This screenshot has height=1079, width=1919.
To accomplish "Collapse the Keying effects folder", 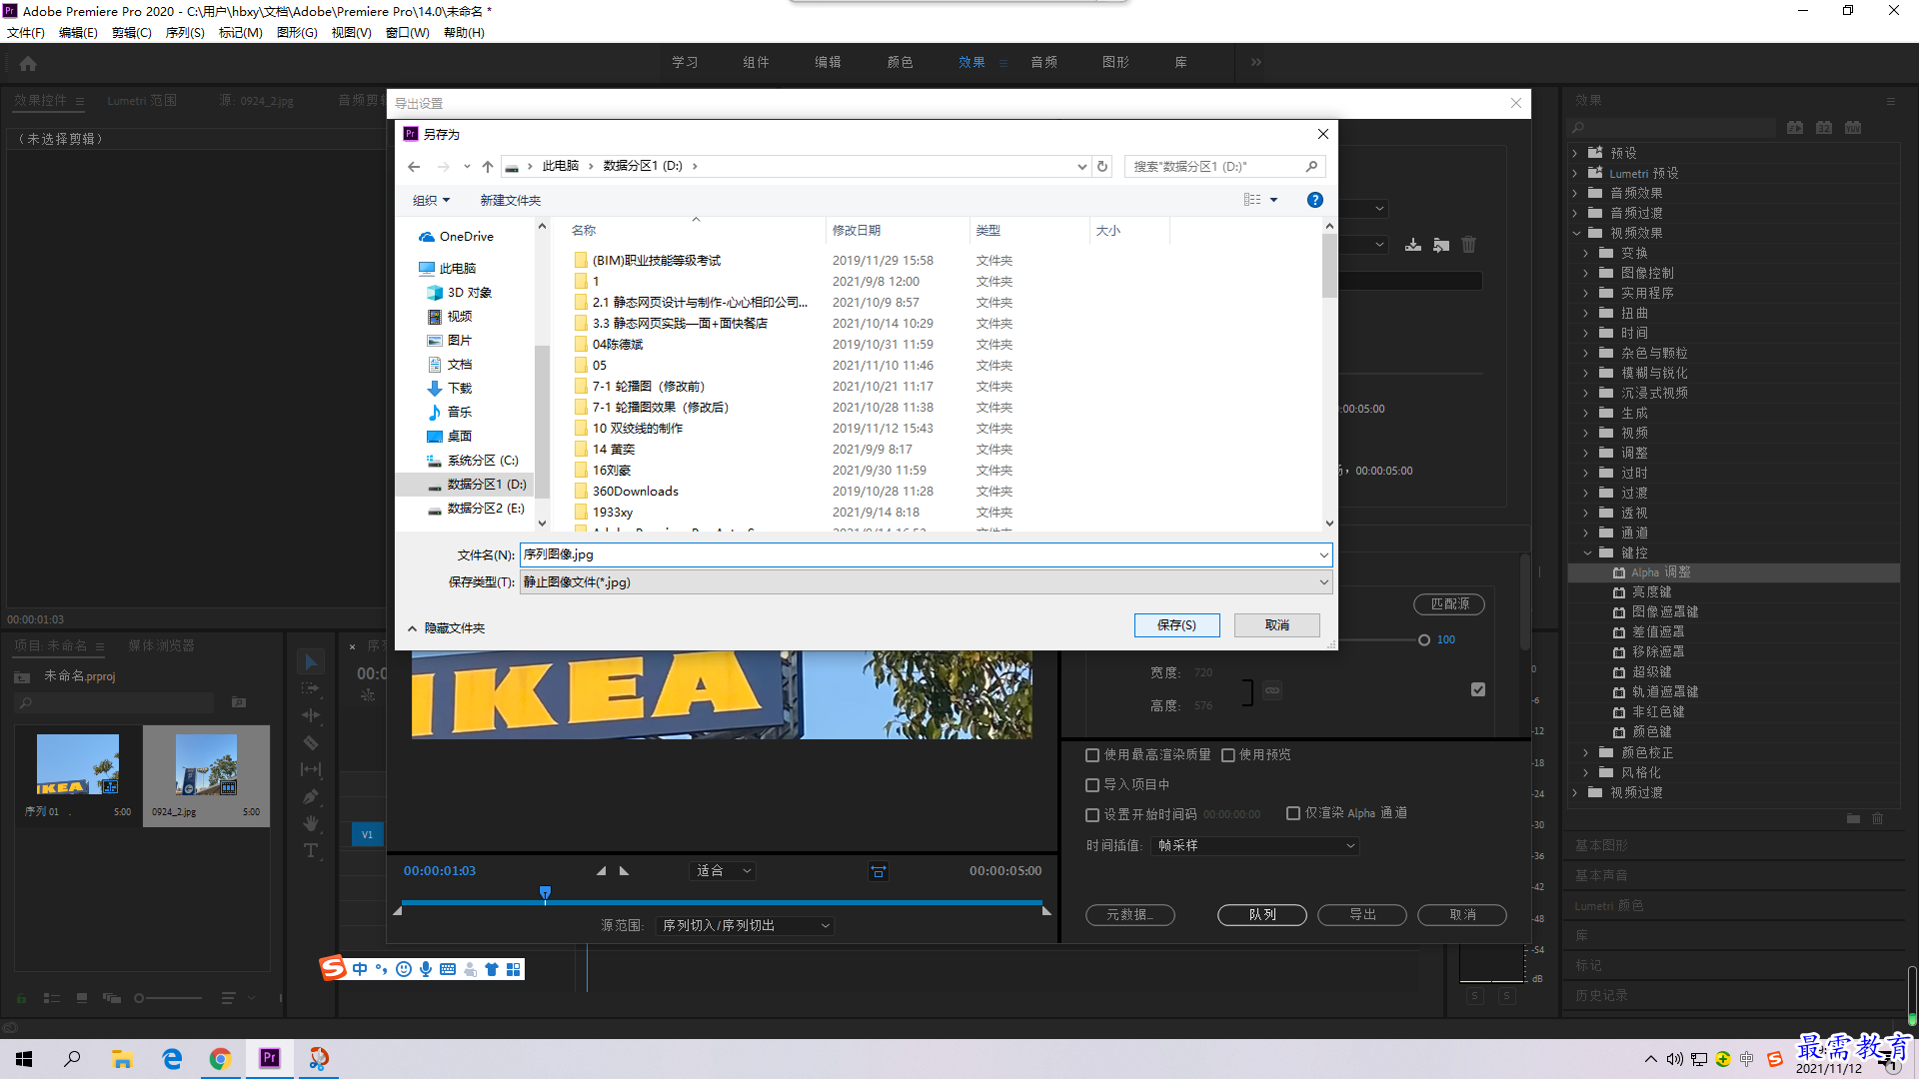I will click(1587, 552).
